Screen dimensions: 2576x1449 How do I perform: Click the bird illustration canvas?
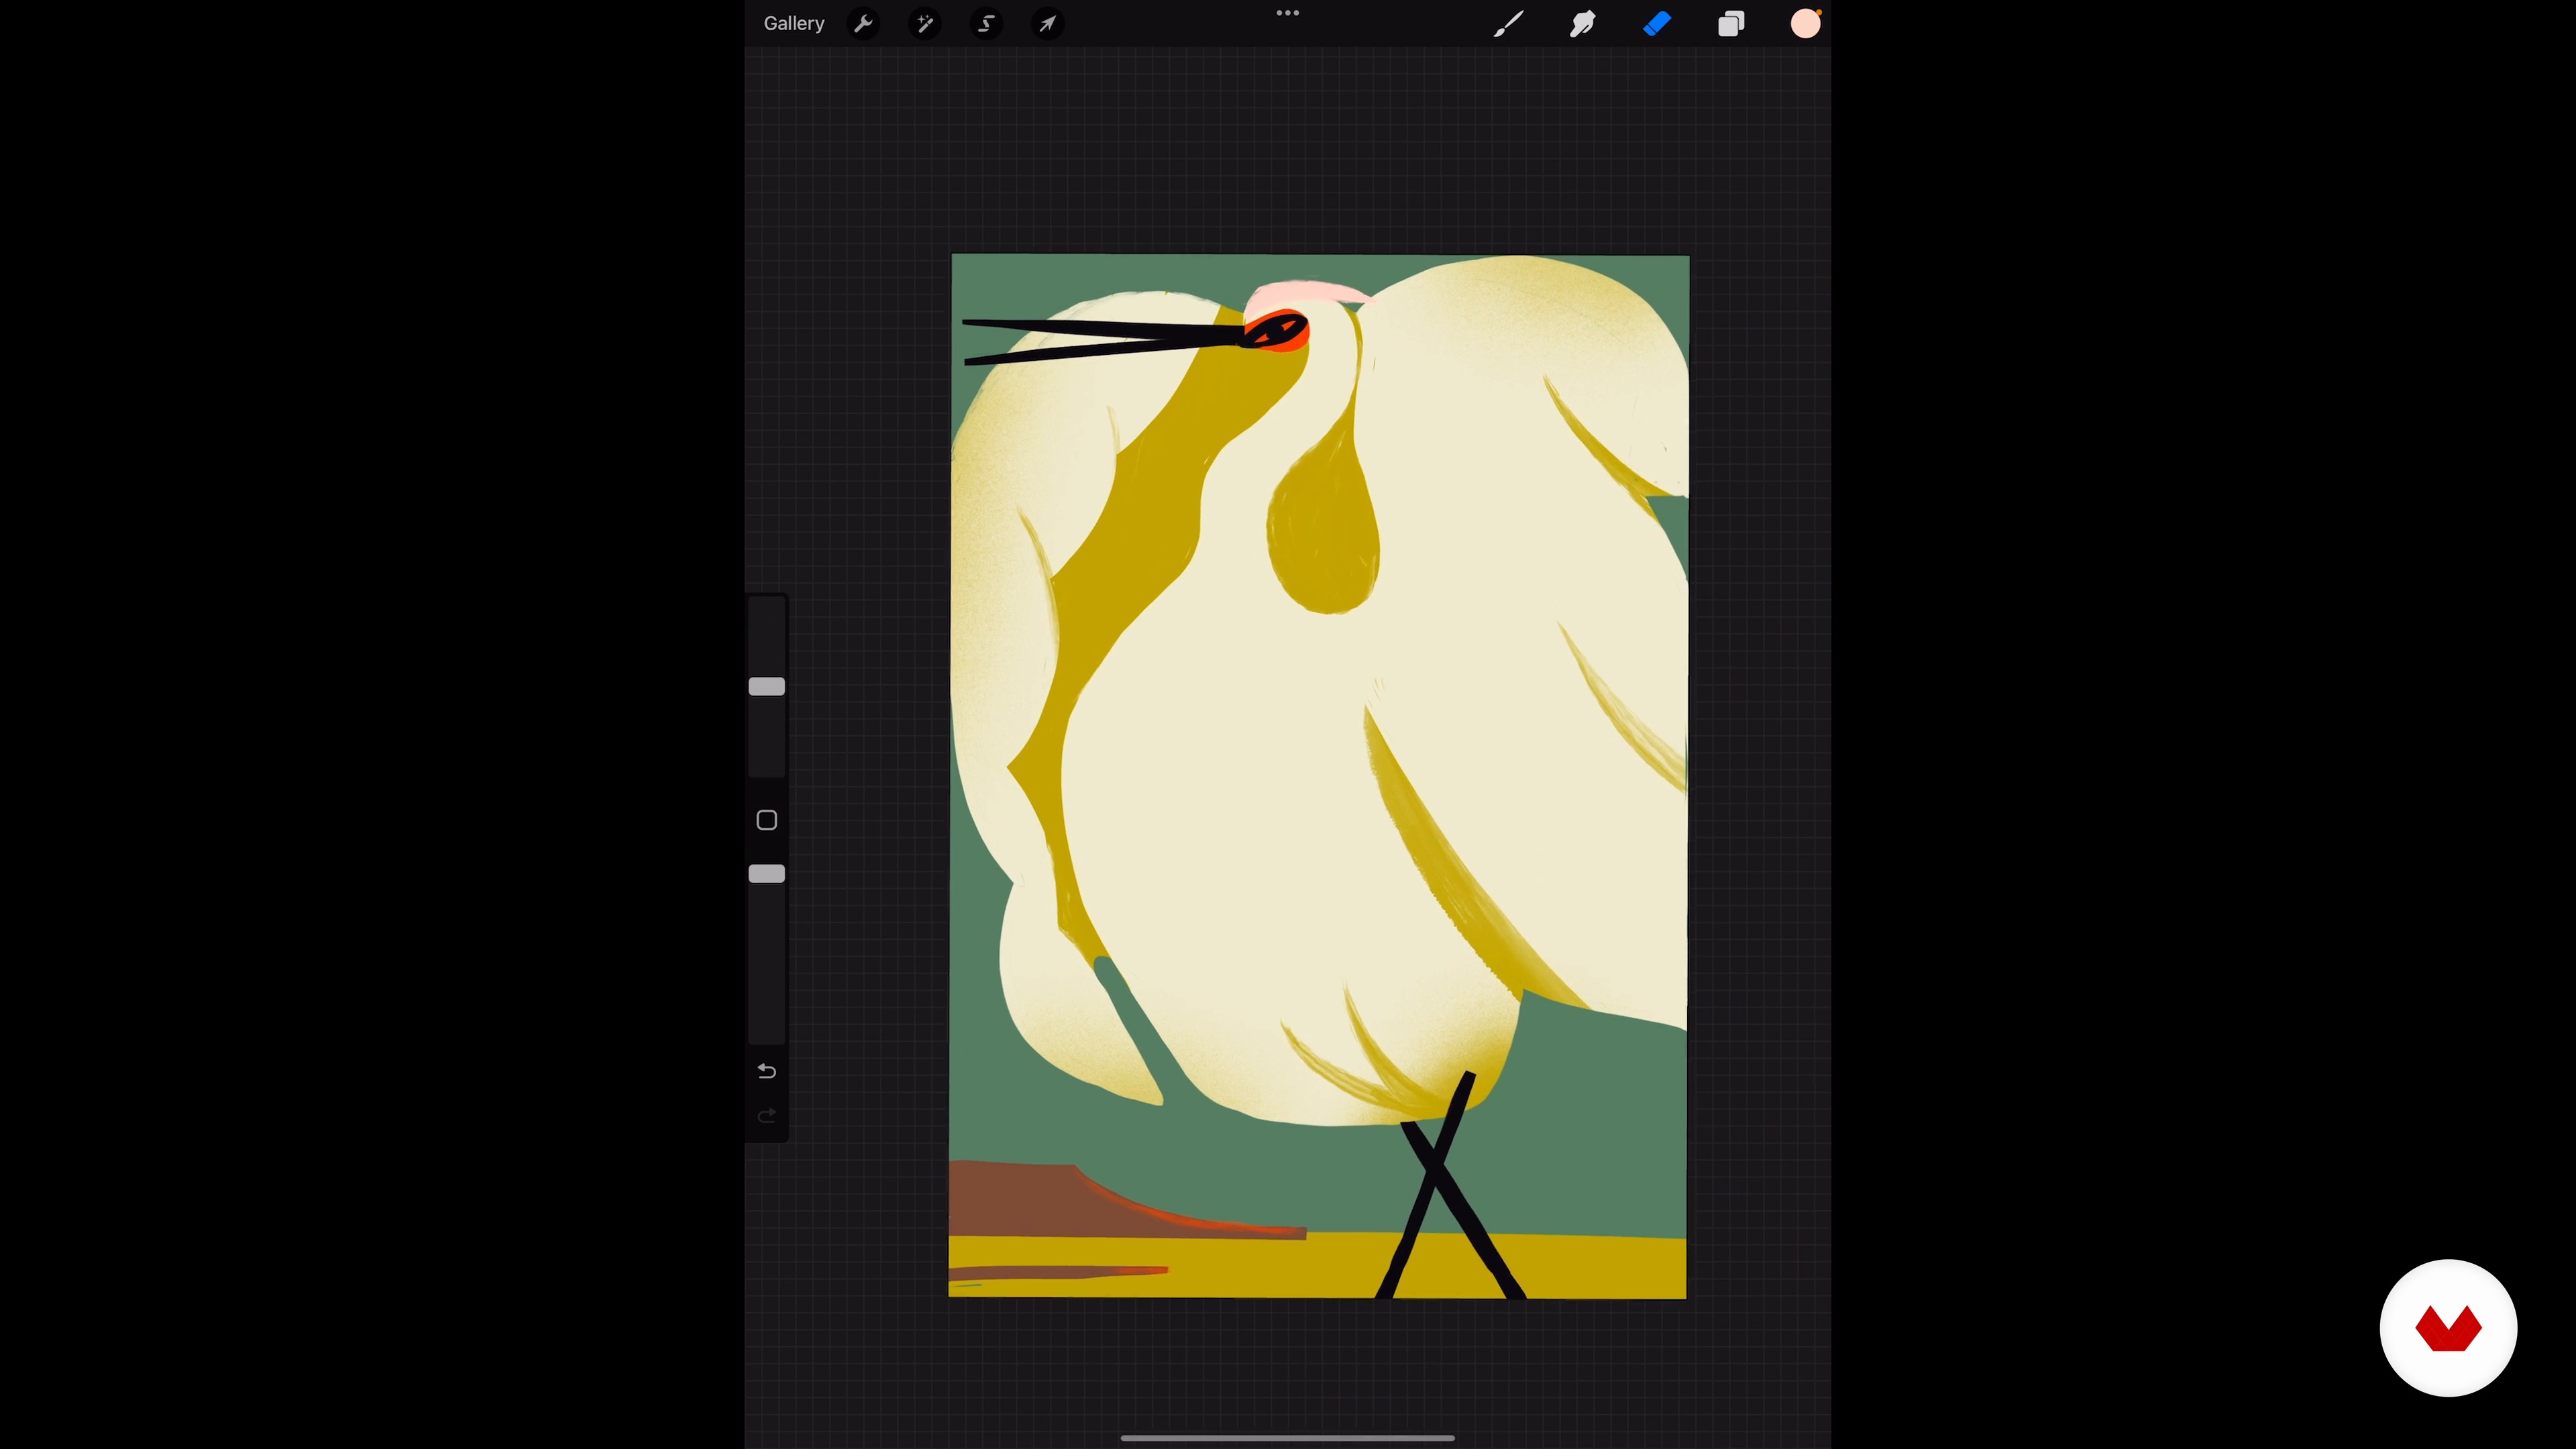[x=1318, y=777]
